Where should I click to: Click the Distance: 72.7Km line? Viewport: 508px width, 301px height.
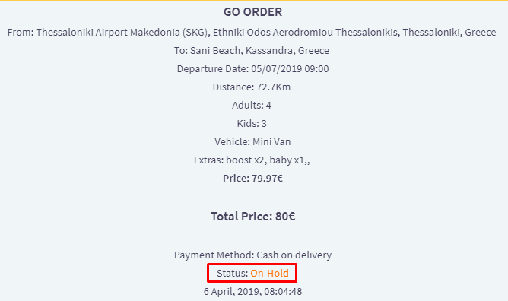pos(252,87)
